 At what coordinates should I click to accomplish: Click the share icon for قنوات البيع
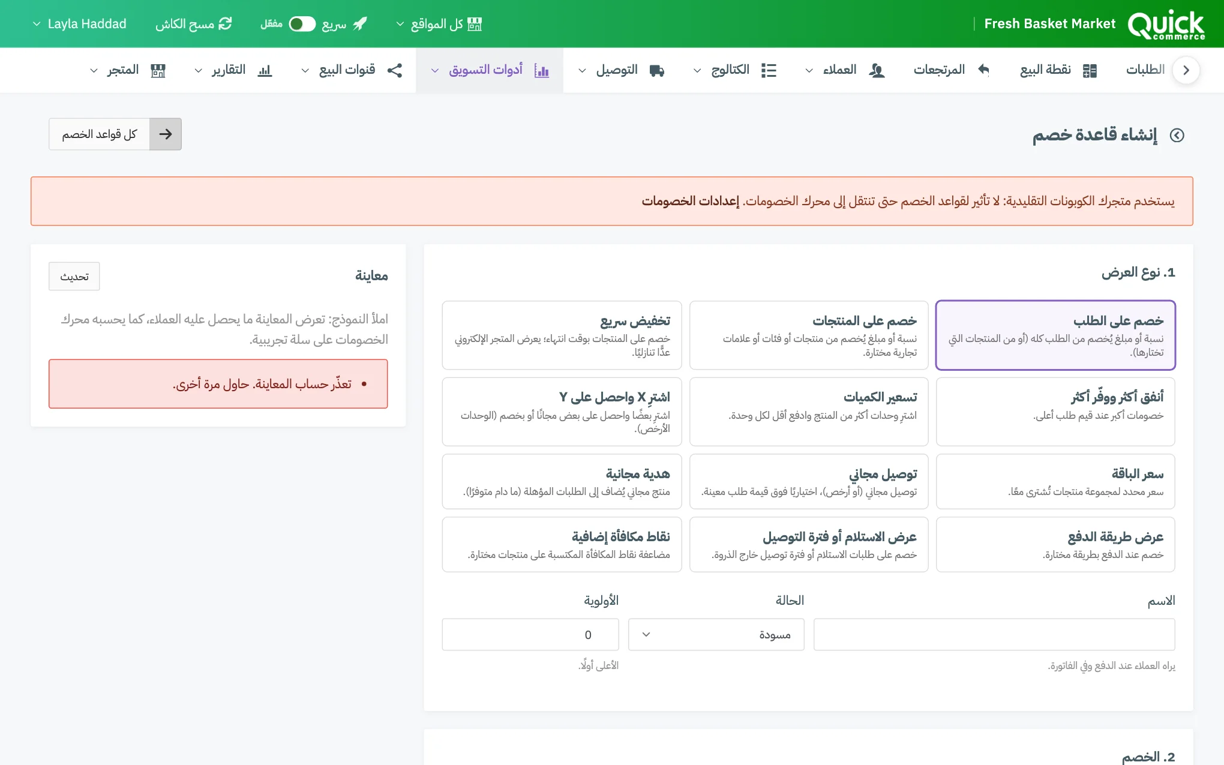coord(394,70)
